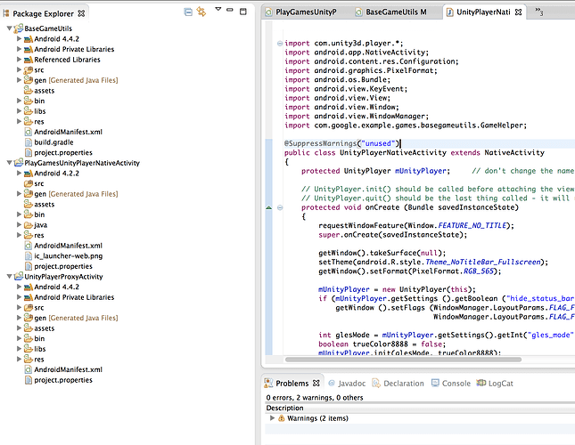Viewport: 575px width, 445px height.
Task: Click the LogCat tab icon
Action: 481,383
